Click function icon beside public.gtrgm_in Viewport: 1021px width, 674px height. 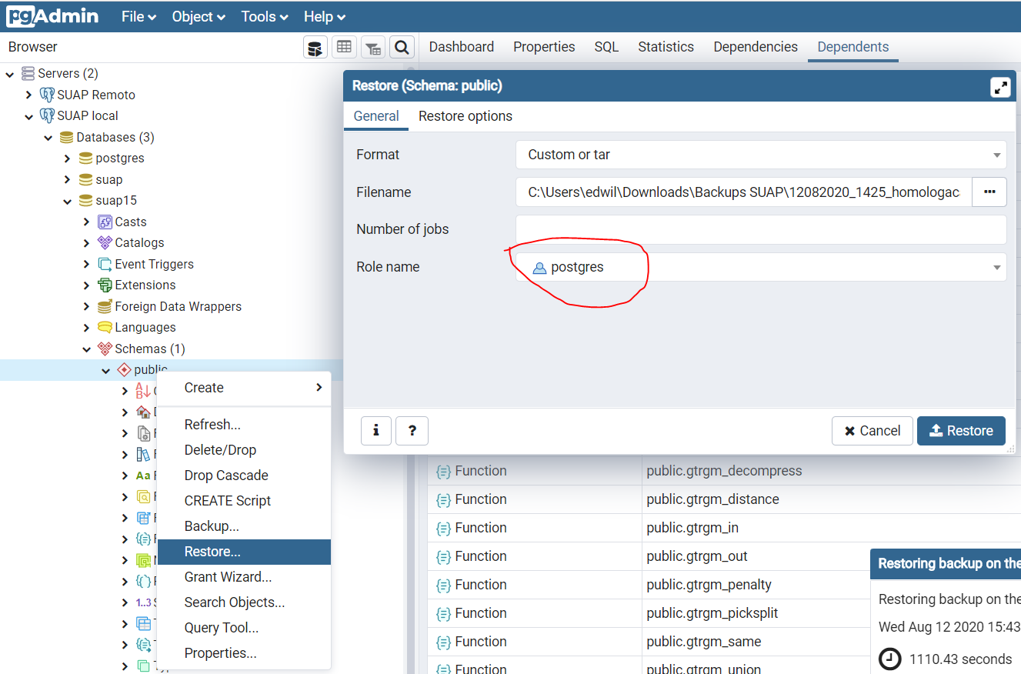[443, 528]
